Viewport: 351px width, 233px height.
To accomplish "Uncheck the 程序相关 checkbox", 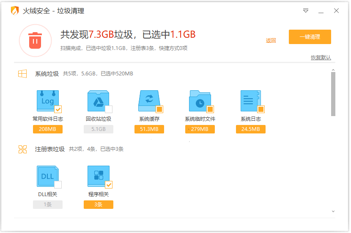I will (x=109, y=185).
